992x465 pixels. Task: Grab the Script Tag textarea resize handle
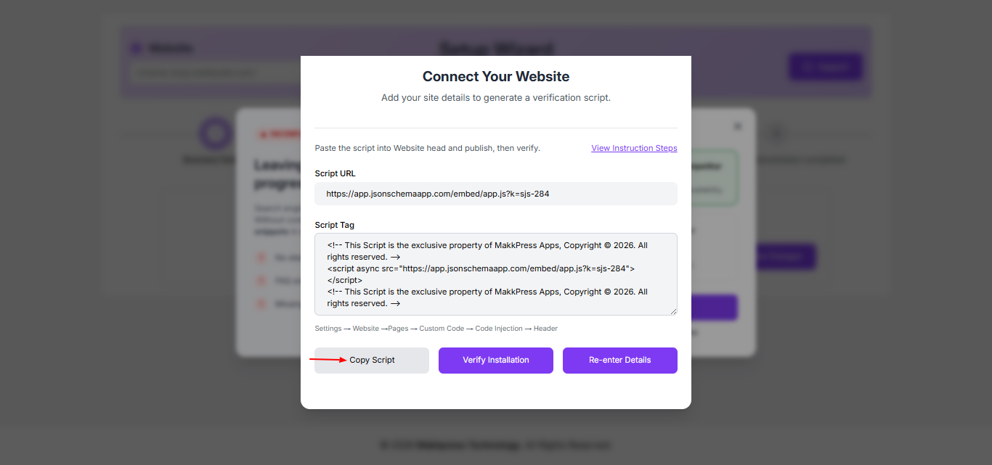tap(673, 311)
